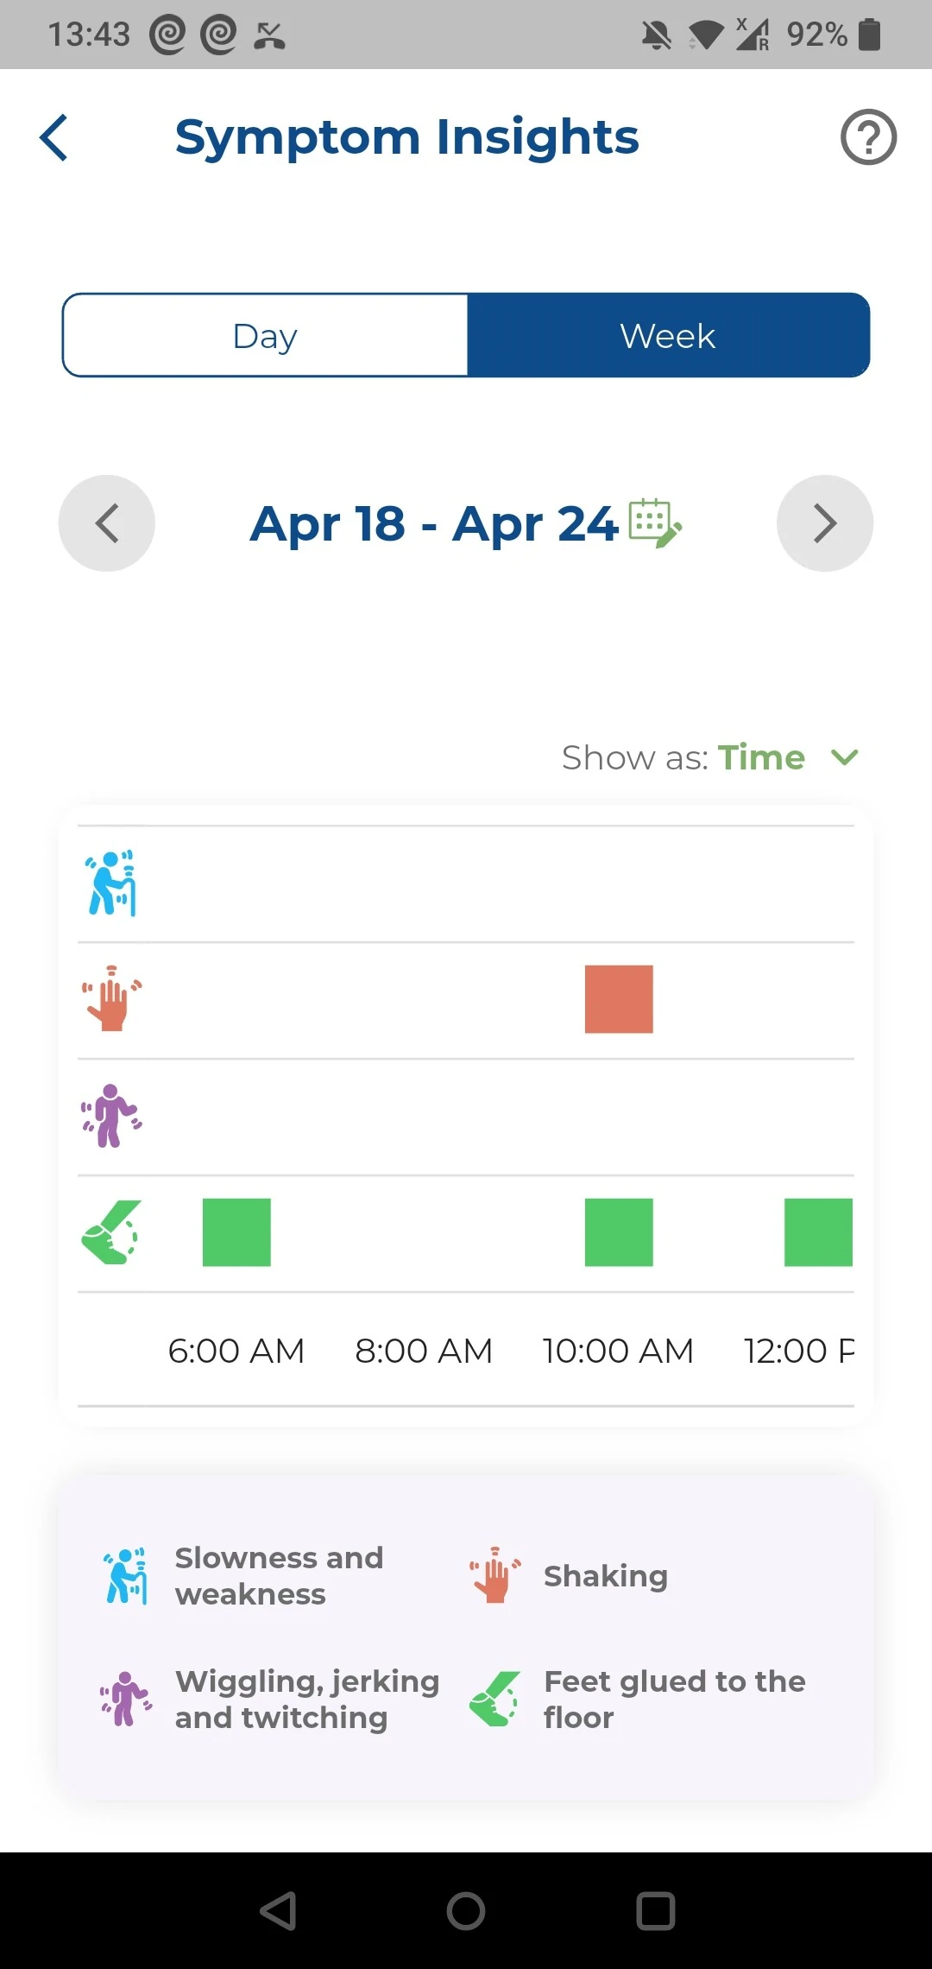Go back using the header arrow
Image resolution: width=932 pixels, height=1969 pixels.
click(x=54, y=138)
